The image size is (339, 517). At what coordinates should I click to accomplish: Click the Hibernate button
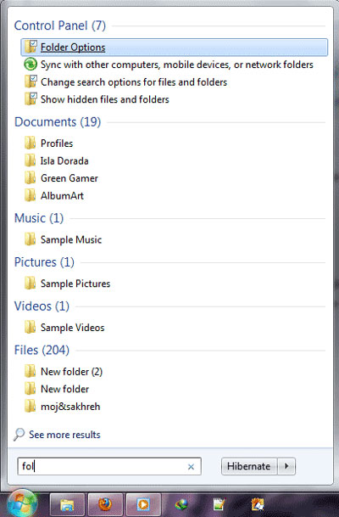(x=249, y=466)
